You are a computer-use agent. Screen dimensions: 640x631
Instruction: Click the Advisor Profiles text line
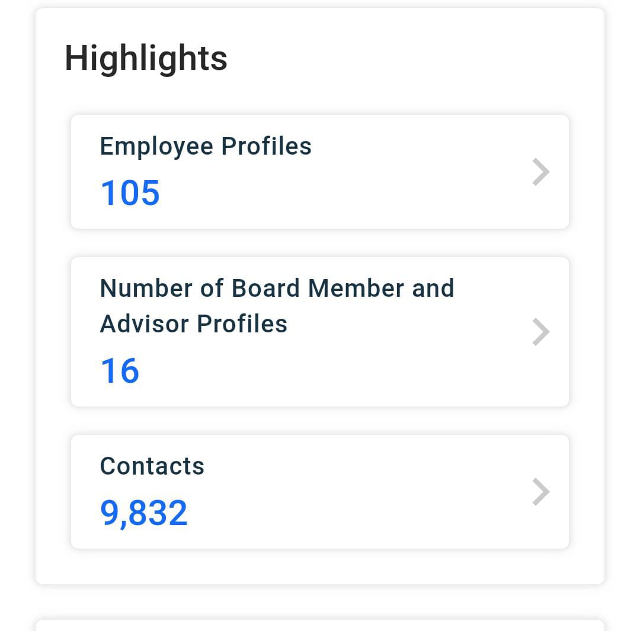pos(193,324)
